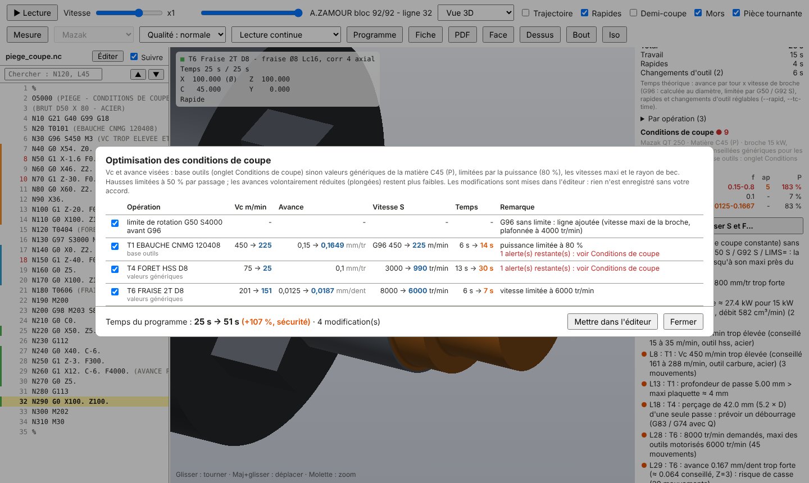Screen dimensions: 809x483
Task: Select code line N310 M30
Action: pos(84,422)
